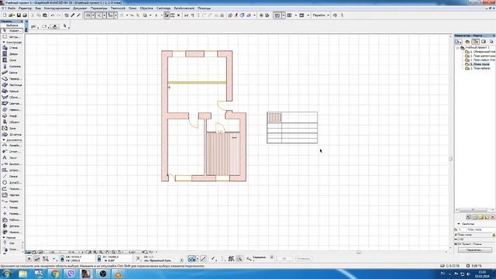Open the Помощь menu
The height and width of the screenshot is (279, 496).
coord(204,9)
